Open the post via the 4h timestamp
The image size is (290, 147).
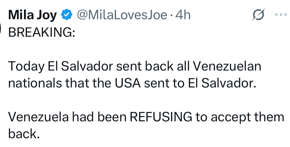[x=182, y=15]
